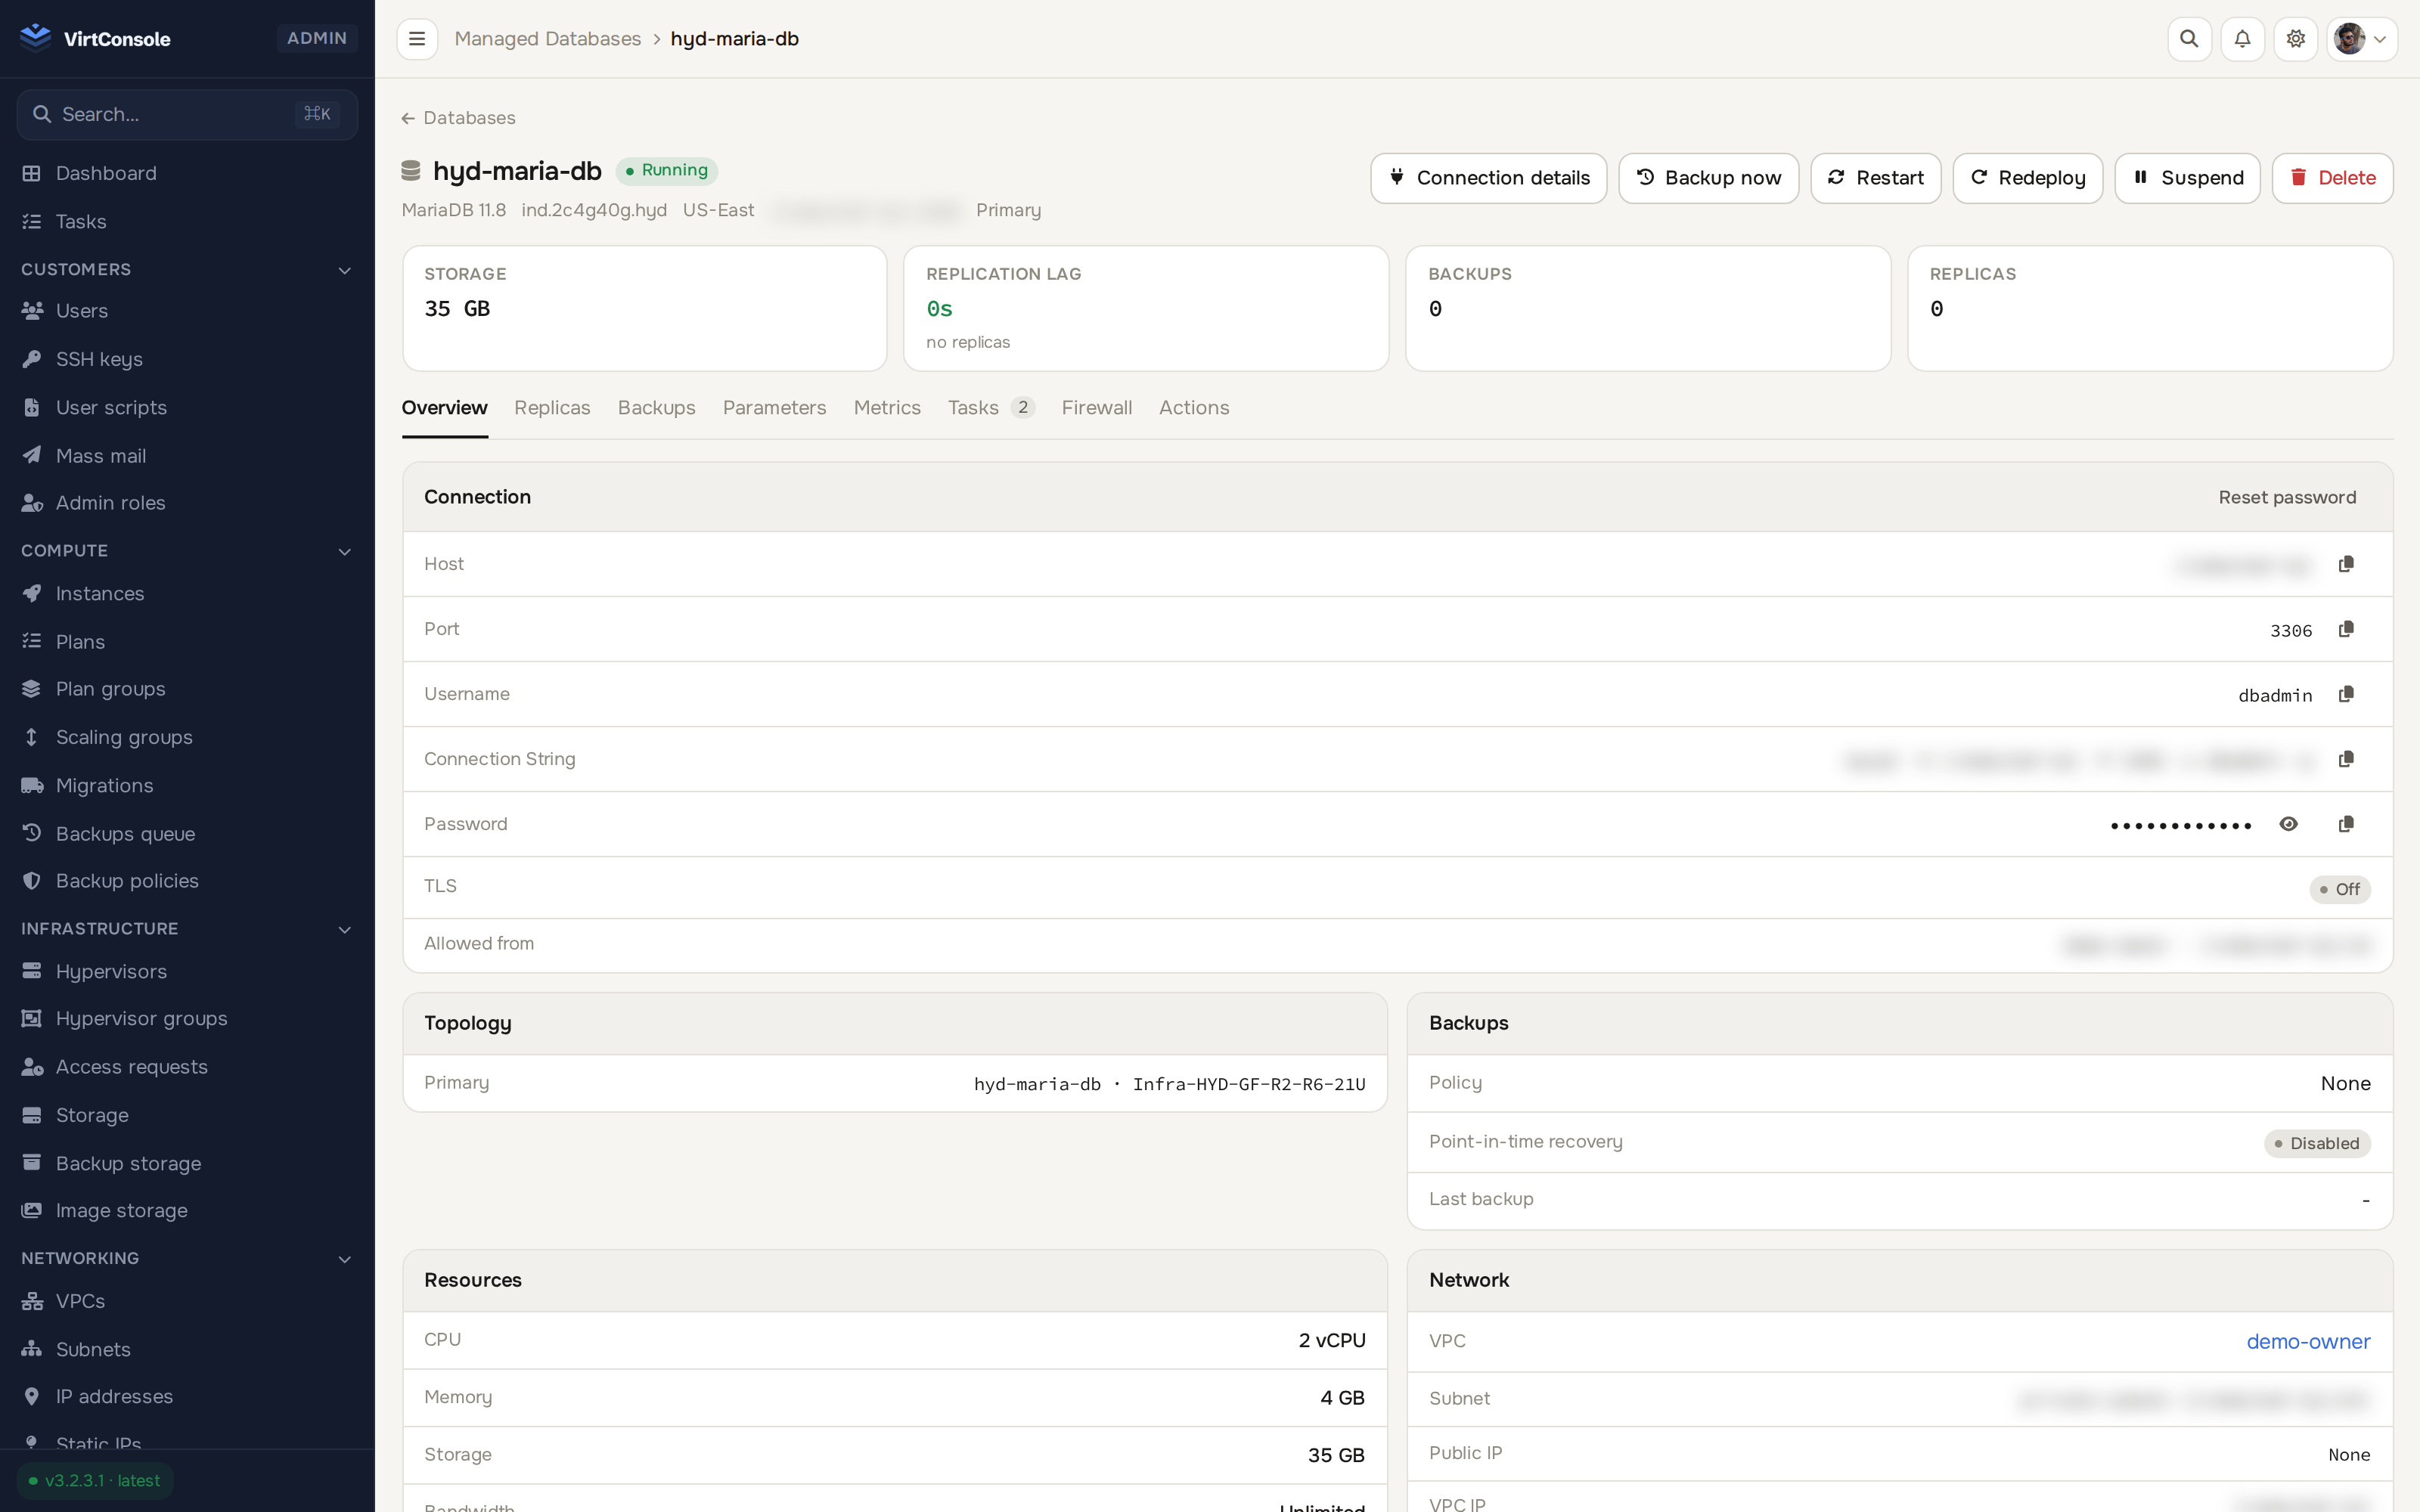Viewport: 2420px width, 1512px height.
Task: Go back to Databases list
Action: click(x=458, y=118)
